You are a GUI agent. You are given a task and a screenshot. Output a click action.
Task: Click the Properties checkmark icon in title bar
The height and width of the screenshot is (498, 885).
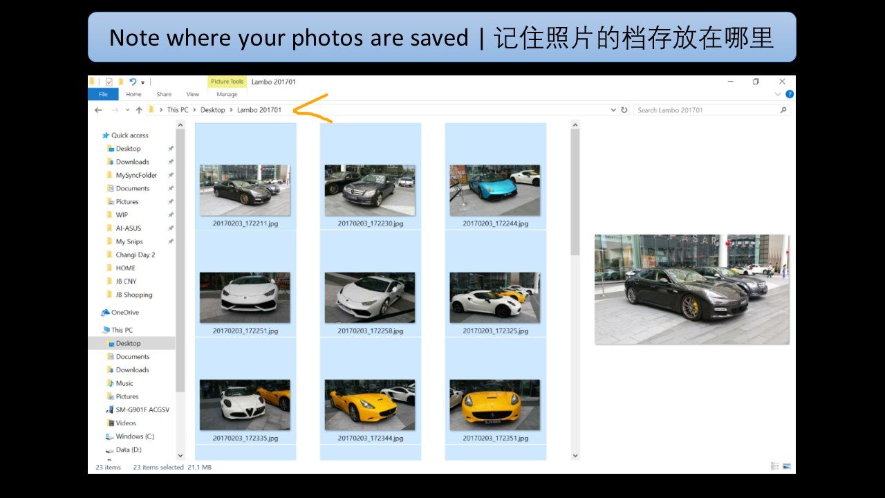(x=109, y=82)
